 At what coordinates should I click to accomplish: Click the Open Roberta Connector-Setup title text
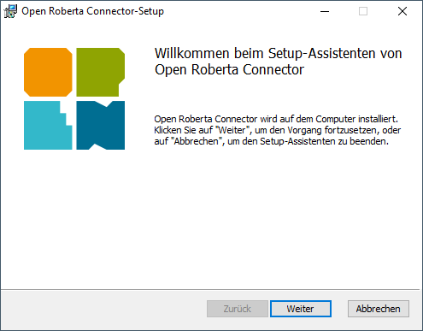92,11
